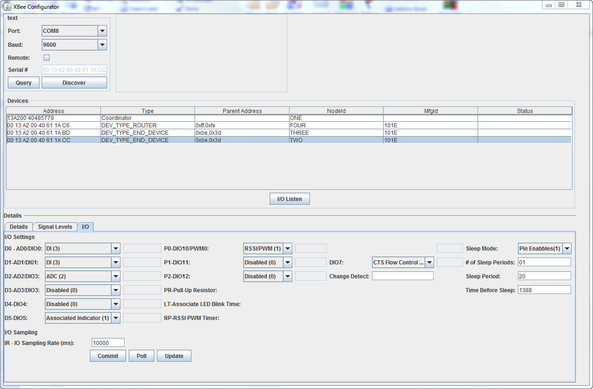This screenshot has width=593, height=389.
Task: Click the Commit button
Action: 107,356
